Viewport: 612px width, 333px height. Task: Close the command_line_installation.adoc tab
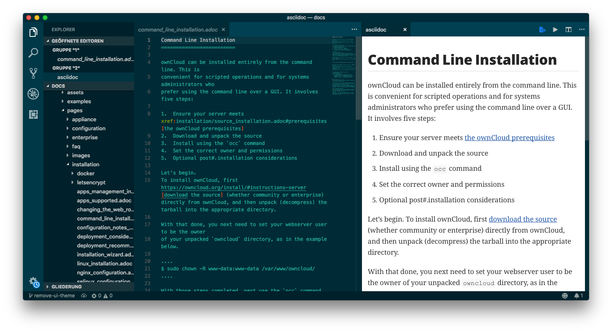click(x=223, y=29)
